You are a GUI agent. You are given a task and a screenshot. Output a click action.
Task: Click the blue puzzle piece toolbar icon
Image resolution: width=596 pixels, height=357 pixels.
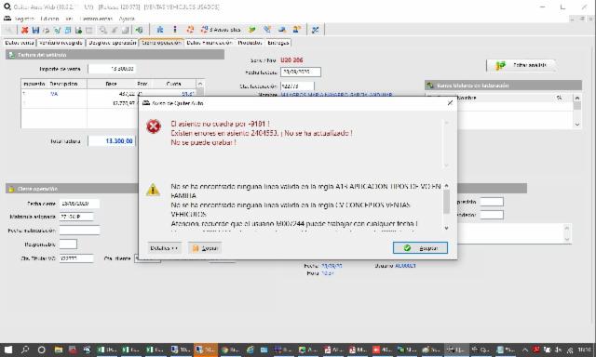point(160,30)
